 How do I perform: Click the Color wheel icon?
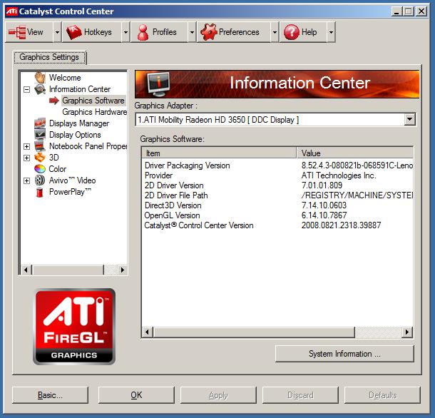tap(40, 169)
